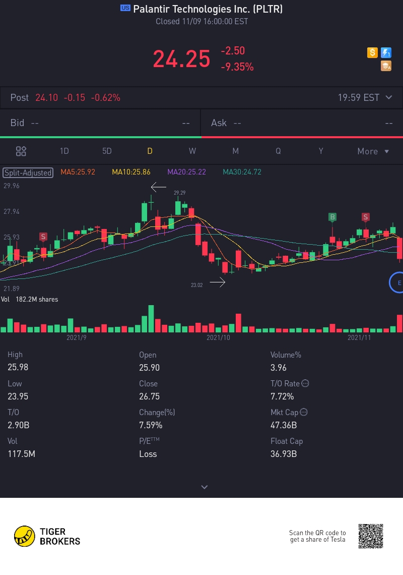Viewport: 403px width, 575px height.
Task: Tap the T/O value 2.90B
Action: (x=18, y=425)
